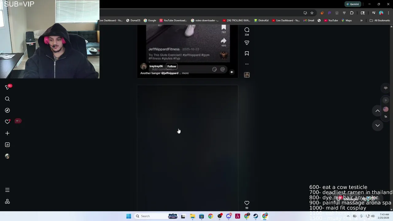Image resolution: width=393 pixels, height=221 pixels.
Task: Open Notifications heart icon in sidebar
Action: [x=7, y=122]
